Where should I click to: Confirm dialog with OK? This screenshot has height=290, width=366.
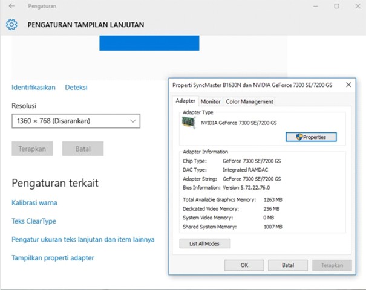(x=244, y=265)
